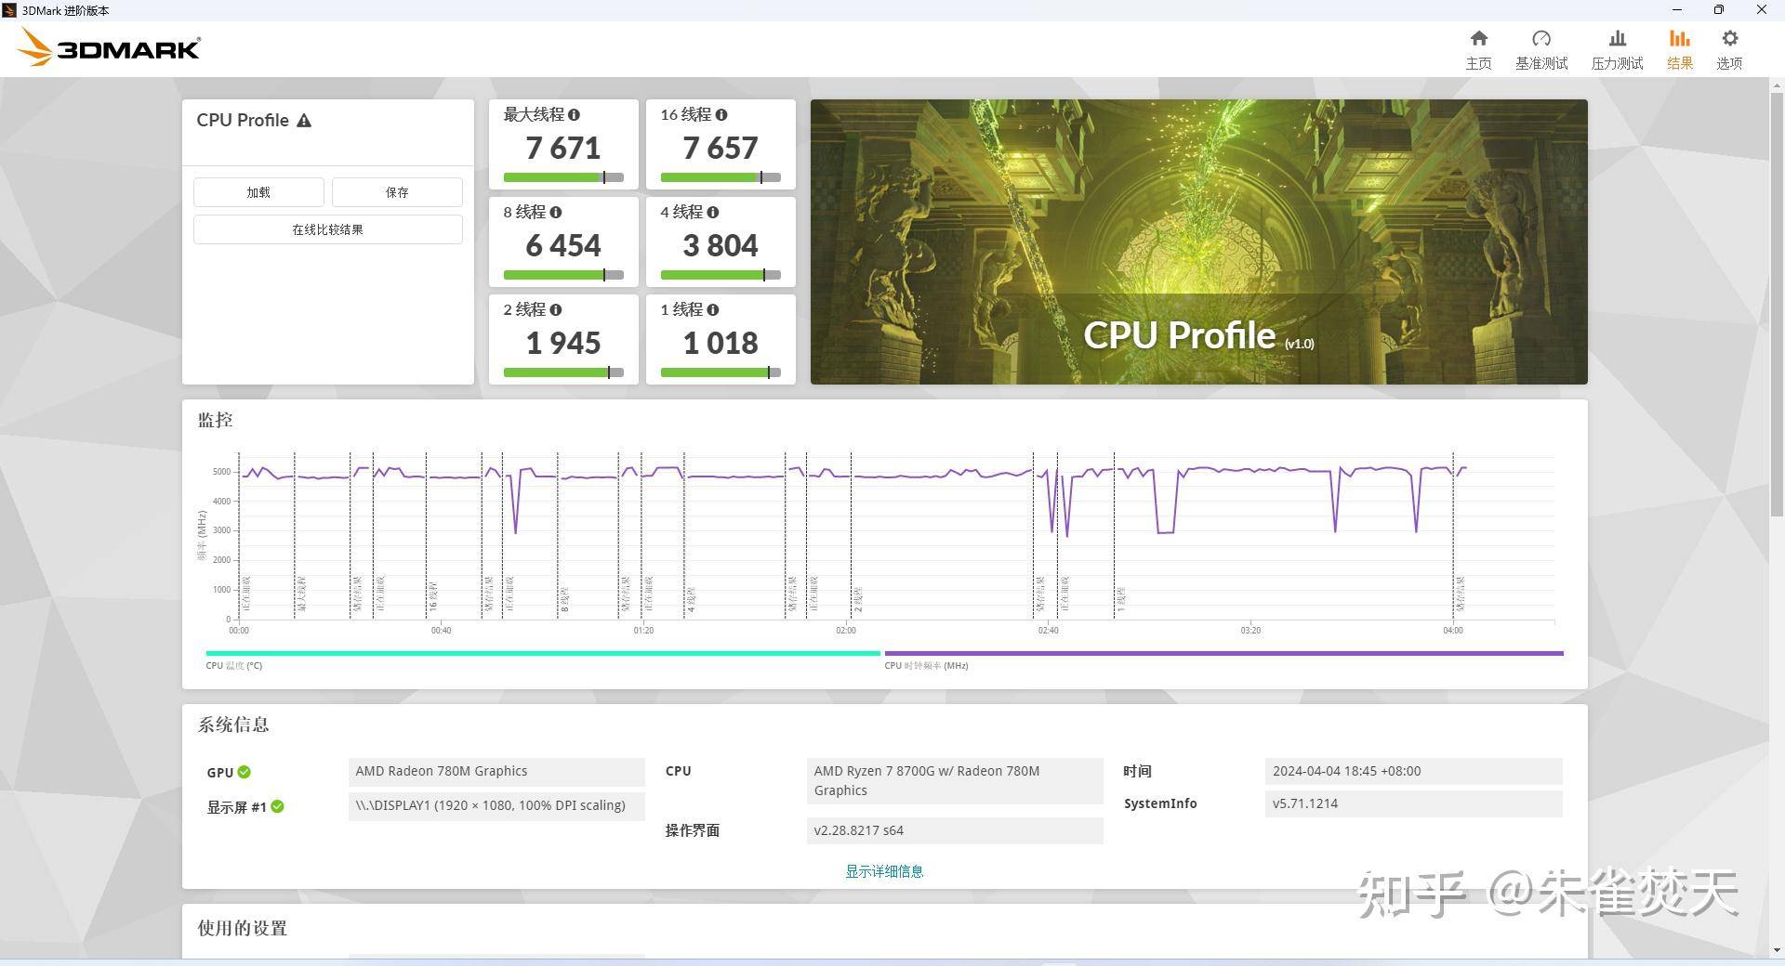This screenshot has height=966, width=1785.
Task: Click the info icon beside 2 线程
Action: click(556, 310)
